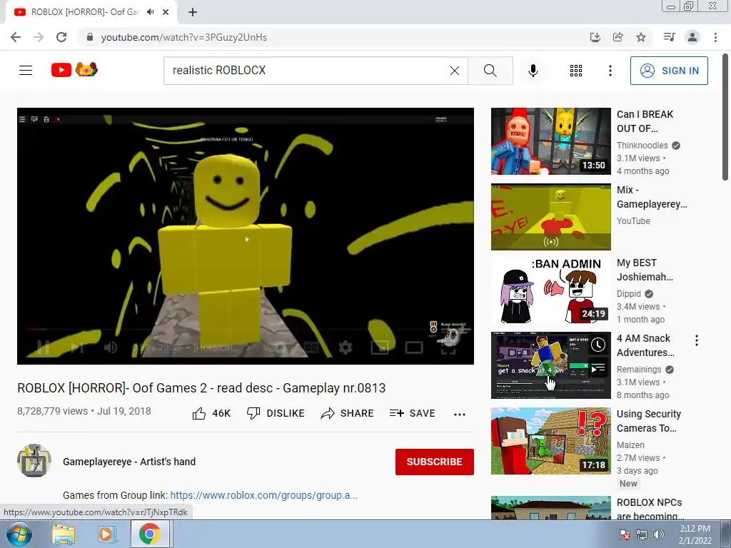The width and height of the screenshot is (731, 548).
Task: Open Windows Start menu
Action: click(19, 534)
